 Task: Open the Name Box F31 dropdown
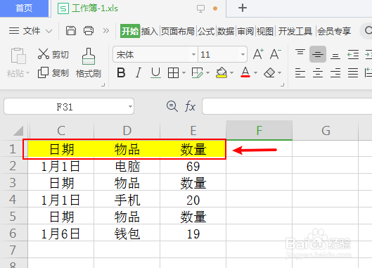(x=130, y=107)
